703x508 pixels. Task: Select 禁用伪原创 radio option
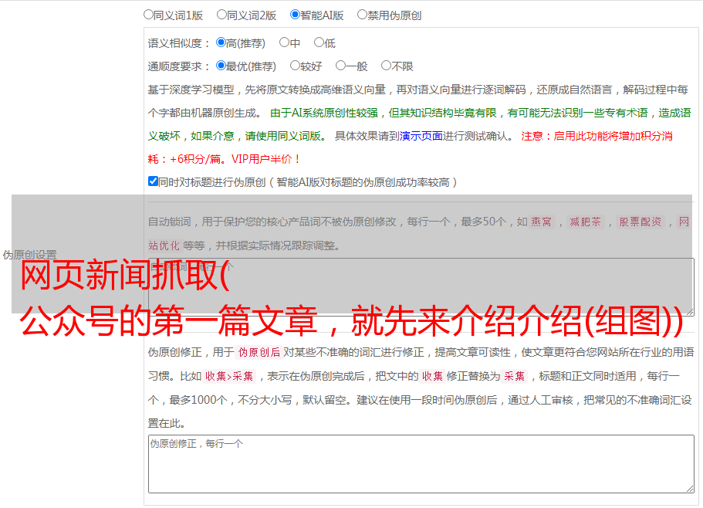coord(362,15)
